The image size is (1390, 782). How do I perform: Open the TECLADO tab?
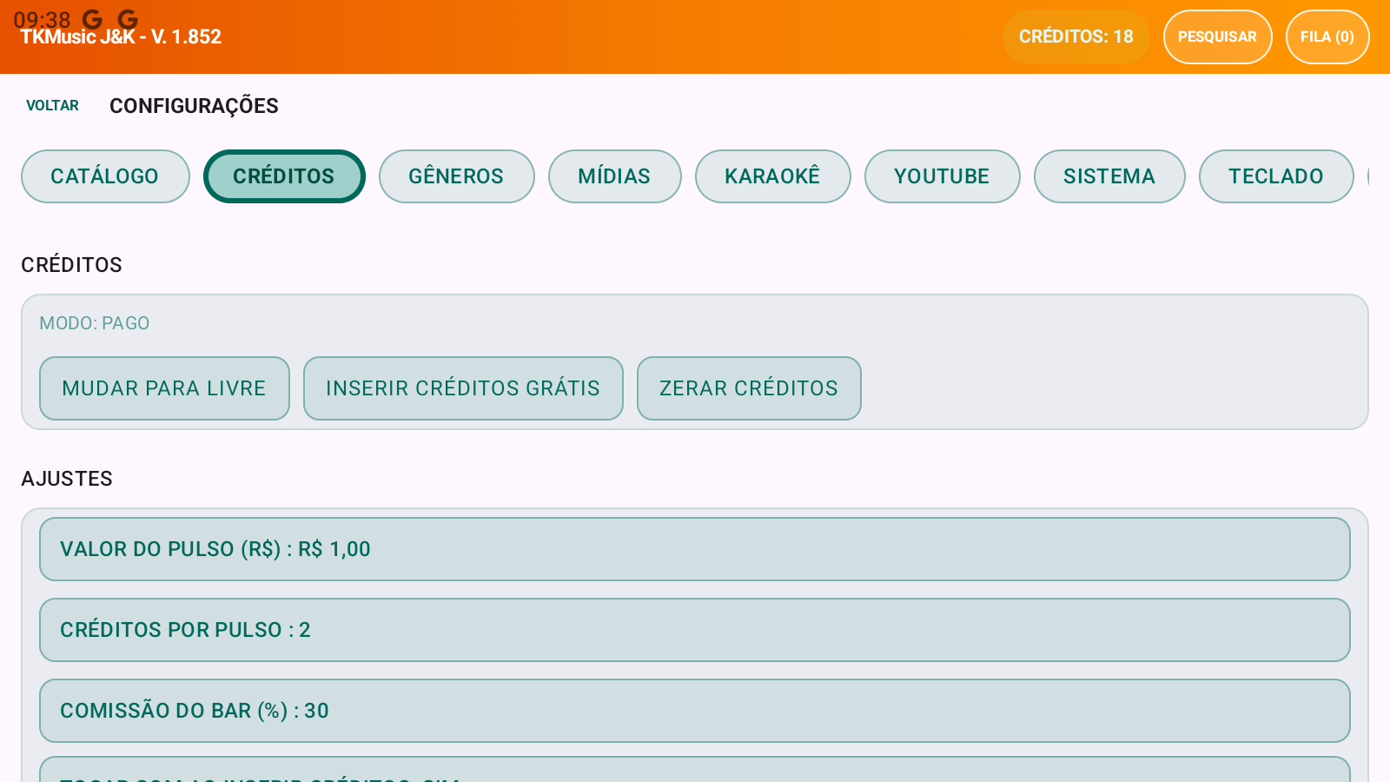1276,176
